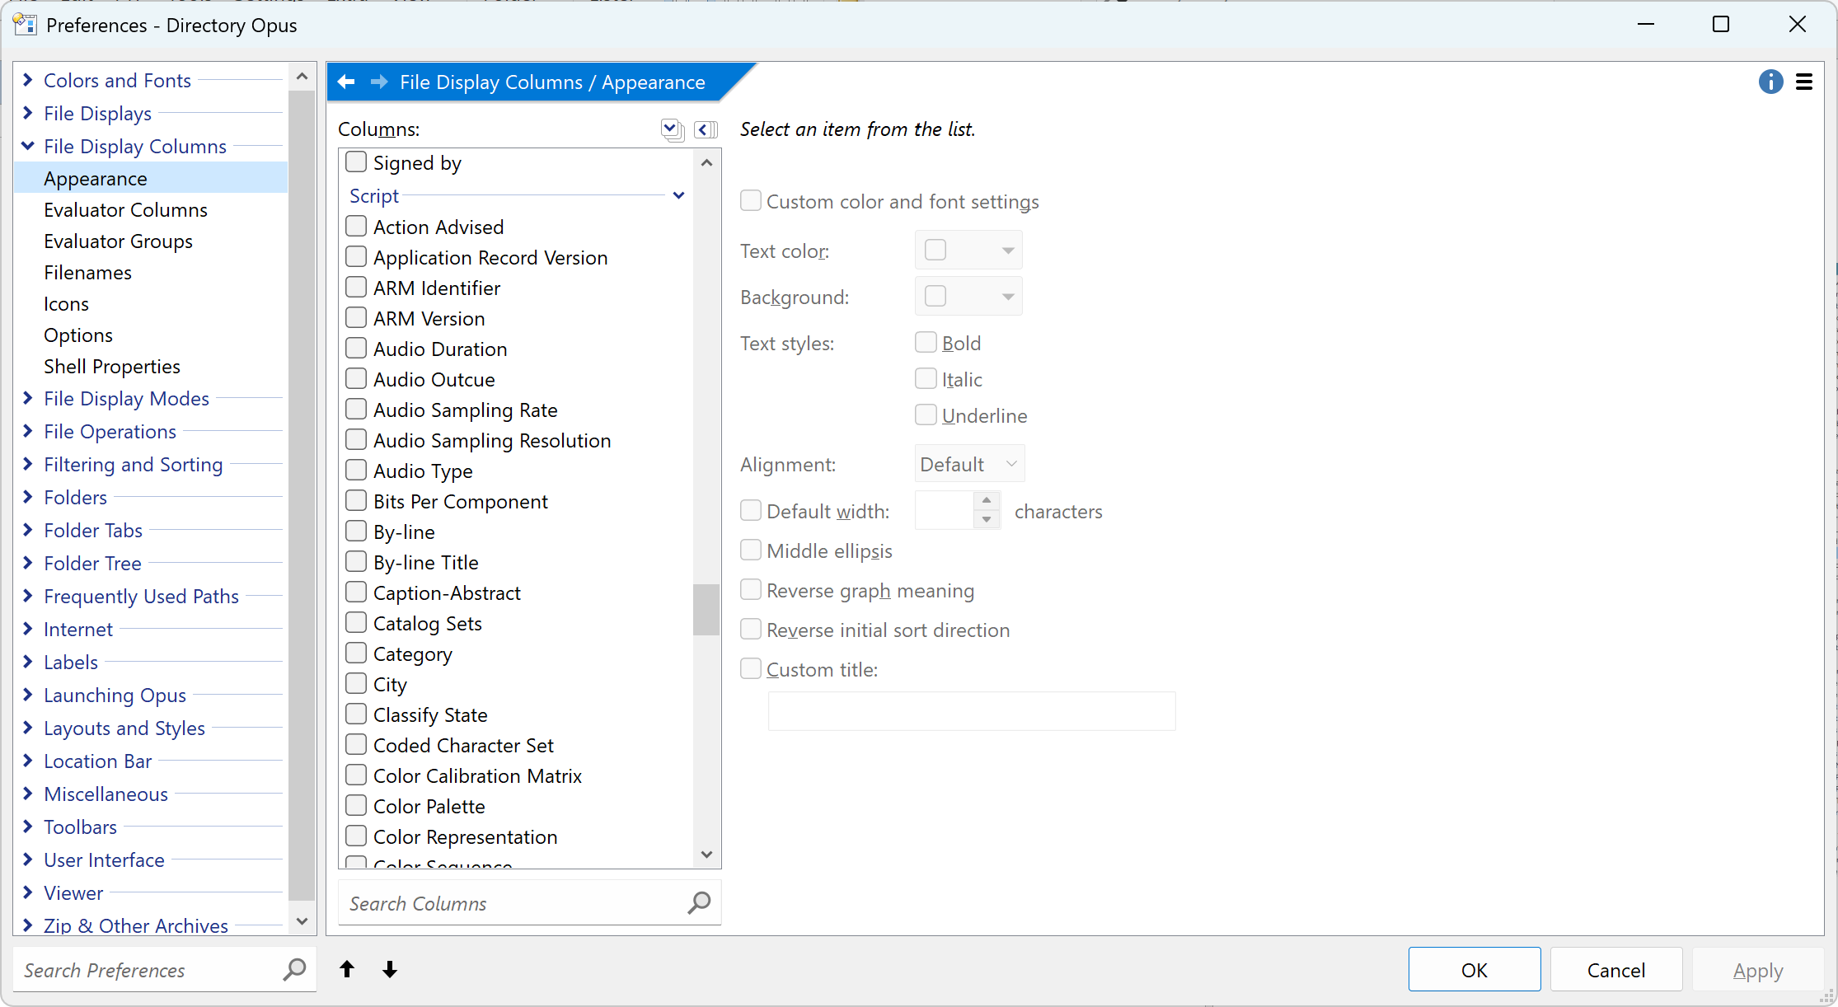Select the Shell Properties page
The width and height of the screenshot is (1838, 1007).
[112, 367]
